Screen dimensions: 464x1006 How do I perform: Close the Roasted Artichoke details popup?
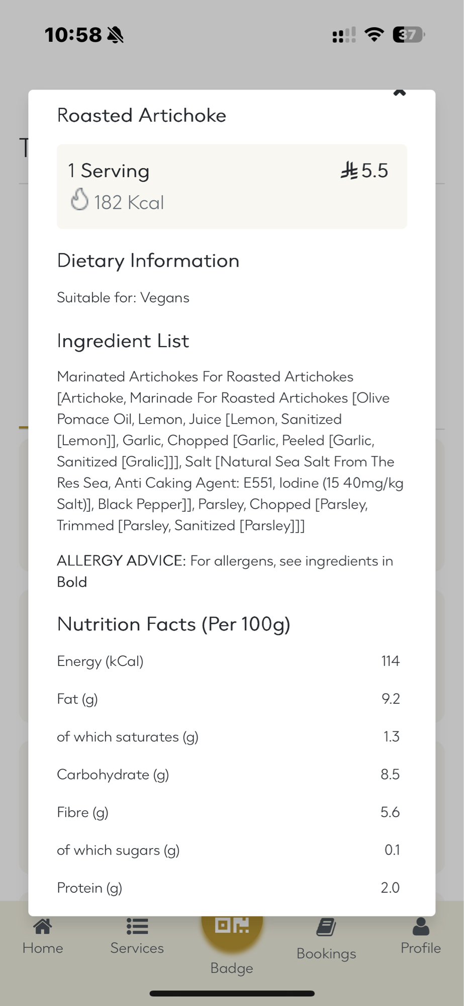[x=400, y=93]
